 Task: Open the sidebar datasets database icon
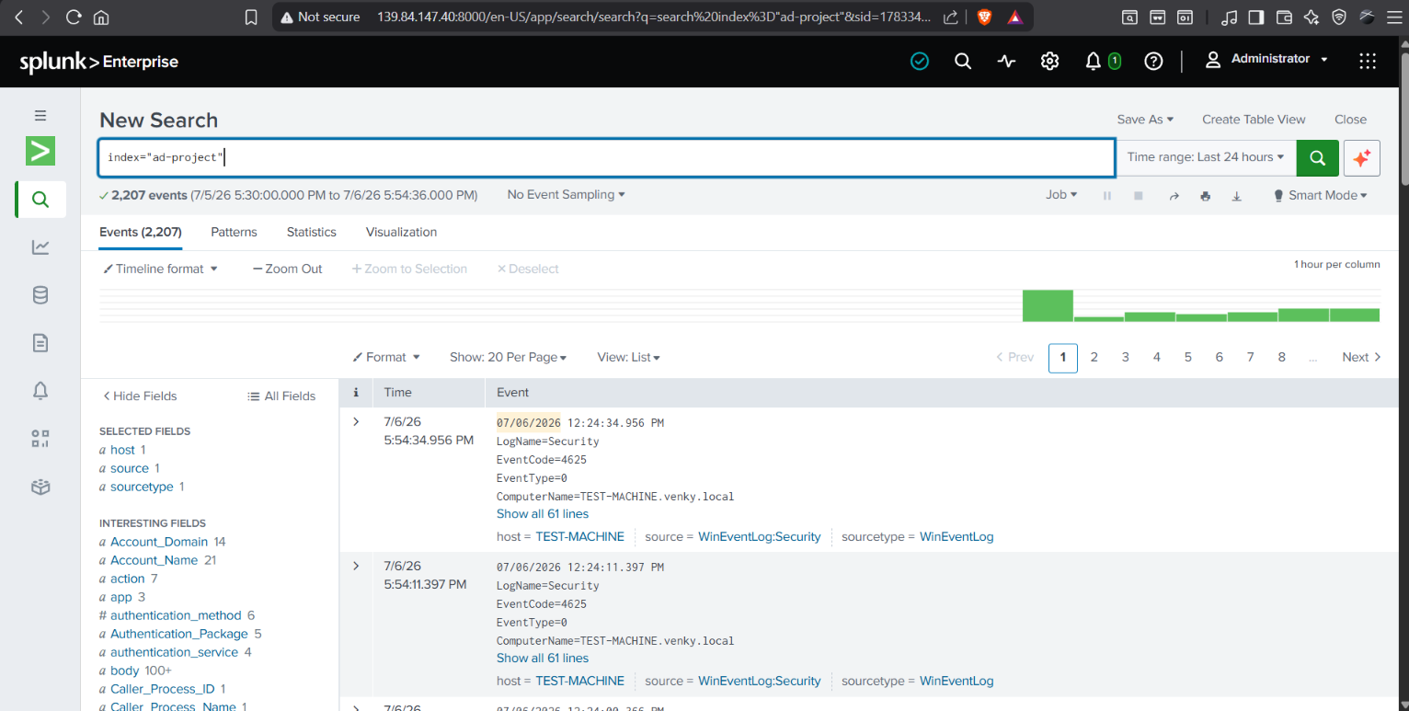[x=40, y=295]
